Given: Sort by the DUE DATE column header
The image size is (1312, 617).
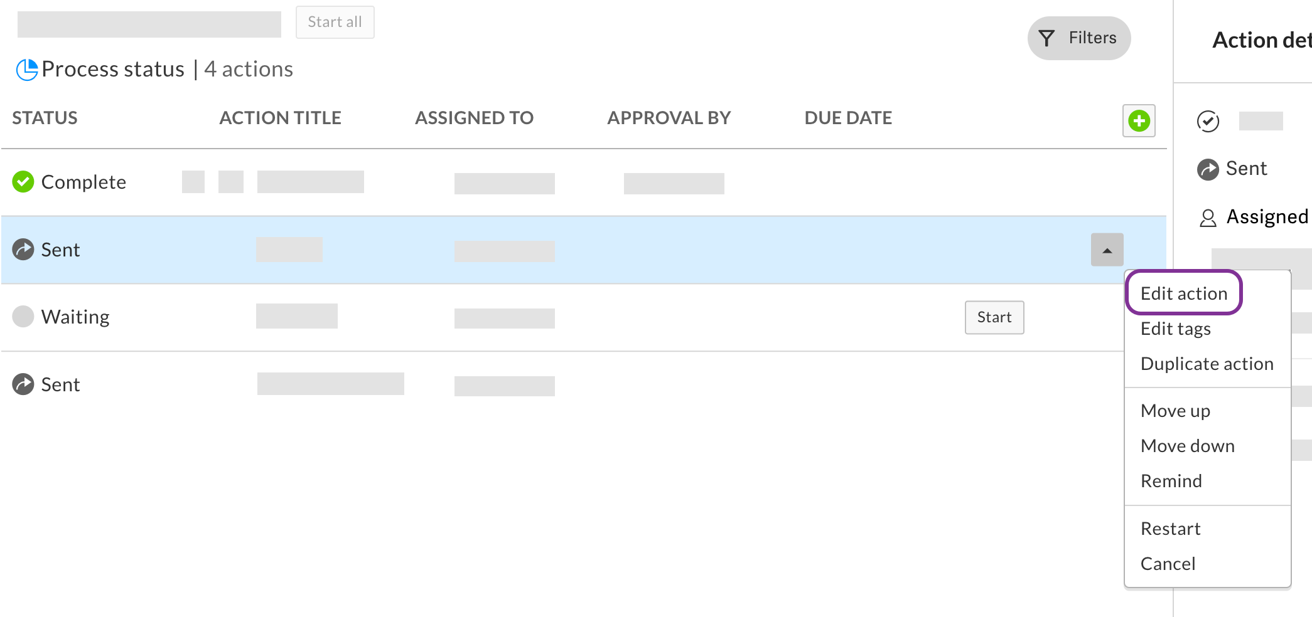Looking at the screenshot, I should click(x=848, y=118).
